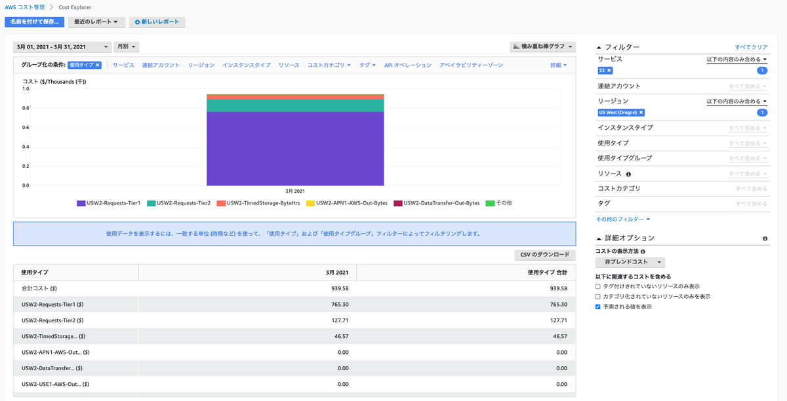787x401 pixels.
Task: Toggle USW2-Requests-Tier2 legend swatch
Action: (151, 203)
